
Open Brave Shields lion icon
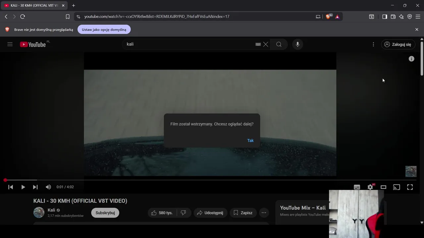[x=329, y=17]
